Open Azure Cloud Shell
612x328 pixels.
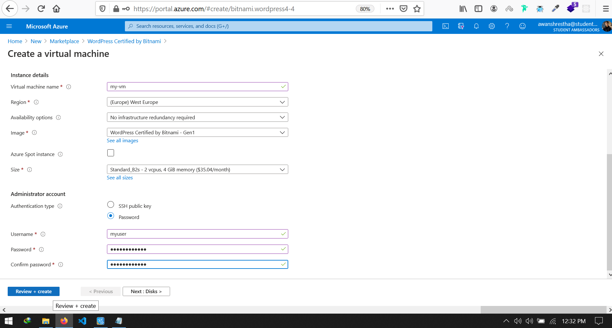point(445,26)
